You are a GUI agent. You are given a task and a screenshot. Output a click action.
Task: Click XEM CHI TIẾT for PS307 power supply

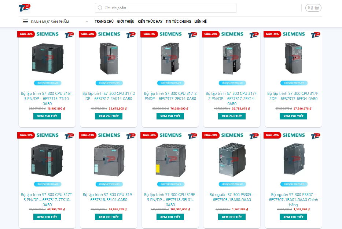(x=293, y=217)
